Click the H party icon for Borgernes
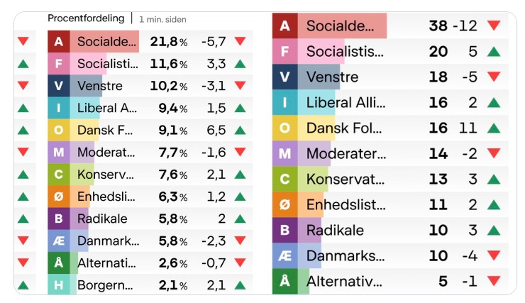The height and width of the screenshot is (303, 525). [59, 285]
